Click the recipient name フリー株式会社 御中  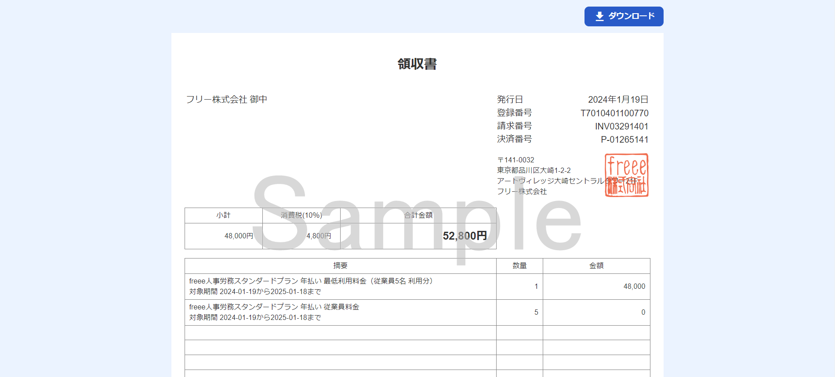pyautogui.click(x=227, y=100)
